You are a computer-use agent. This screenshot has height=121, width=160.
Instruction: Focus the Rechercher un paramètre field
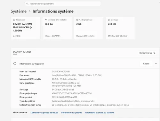click(x=63, y=4)
